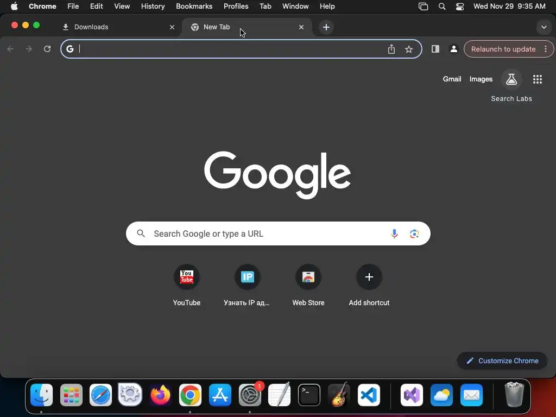Launch Terminal from the Dock

click(309, 395)
